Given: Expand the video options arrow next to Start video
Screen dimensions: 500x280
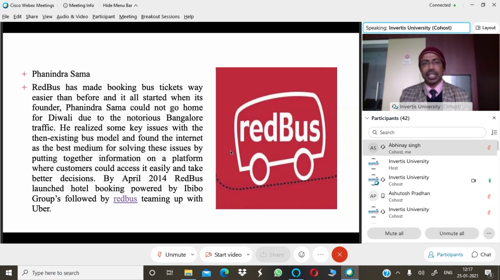Looking at the screenshot, I should point(248,254).
